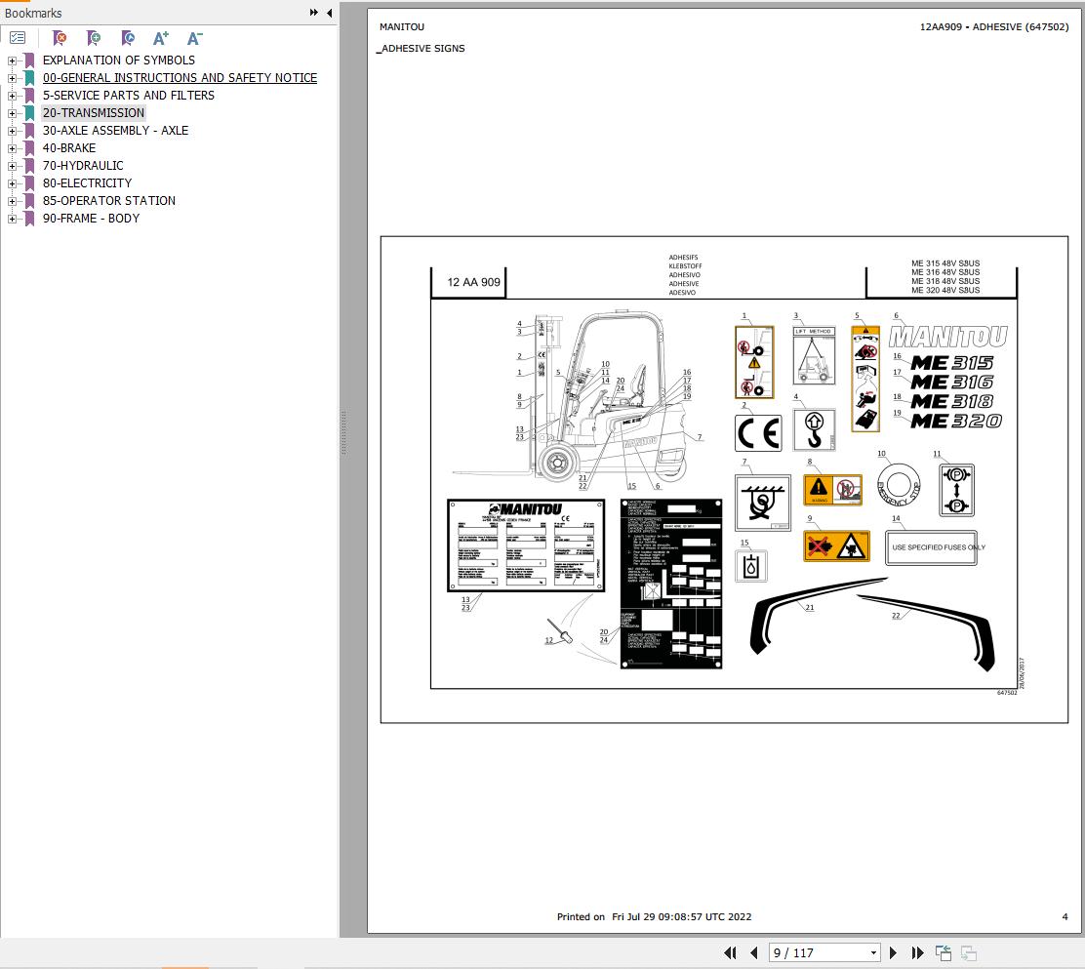The height and width of the screenshot is (969, 1085).
Task: Select the 90-FRAME - BODY bookmark
Action: click(x=92, y=218)
